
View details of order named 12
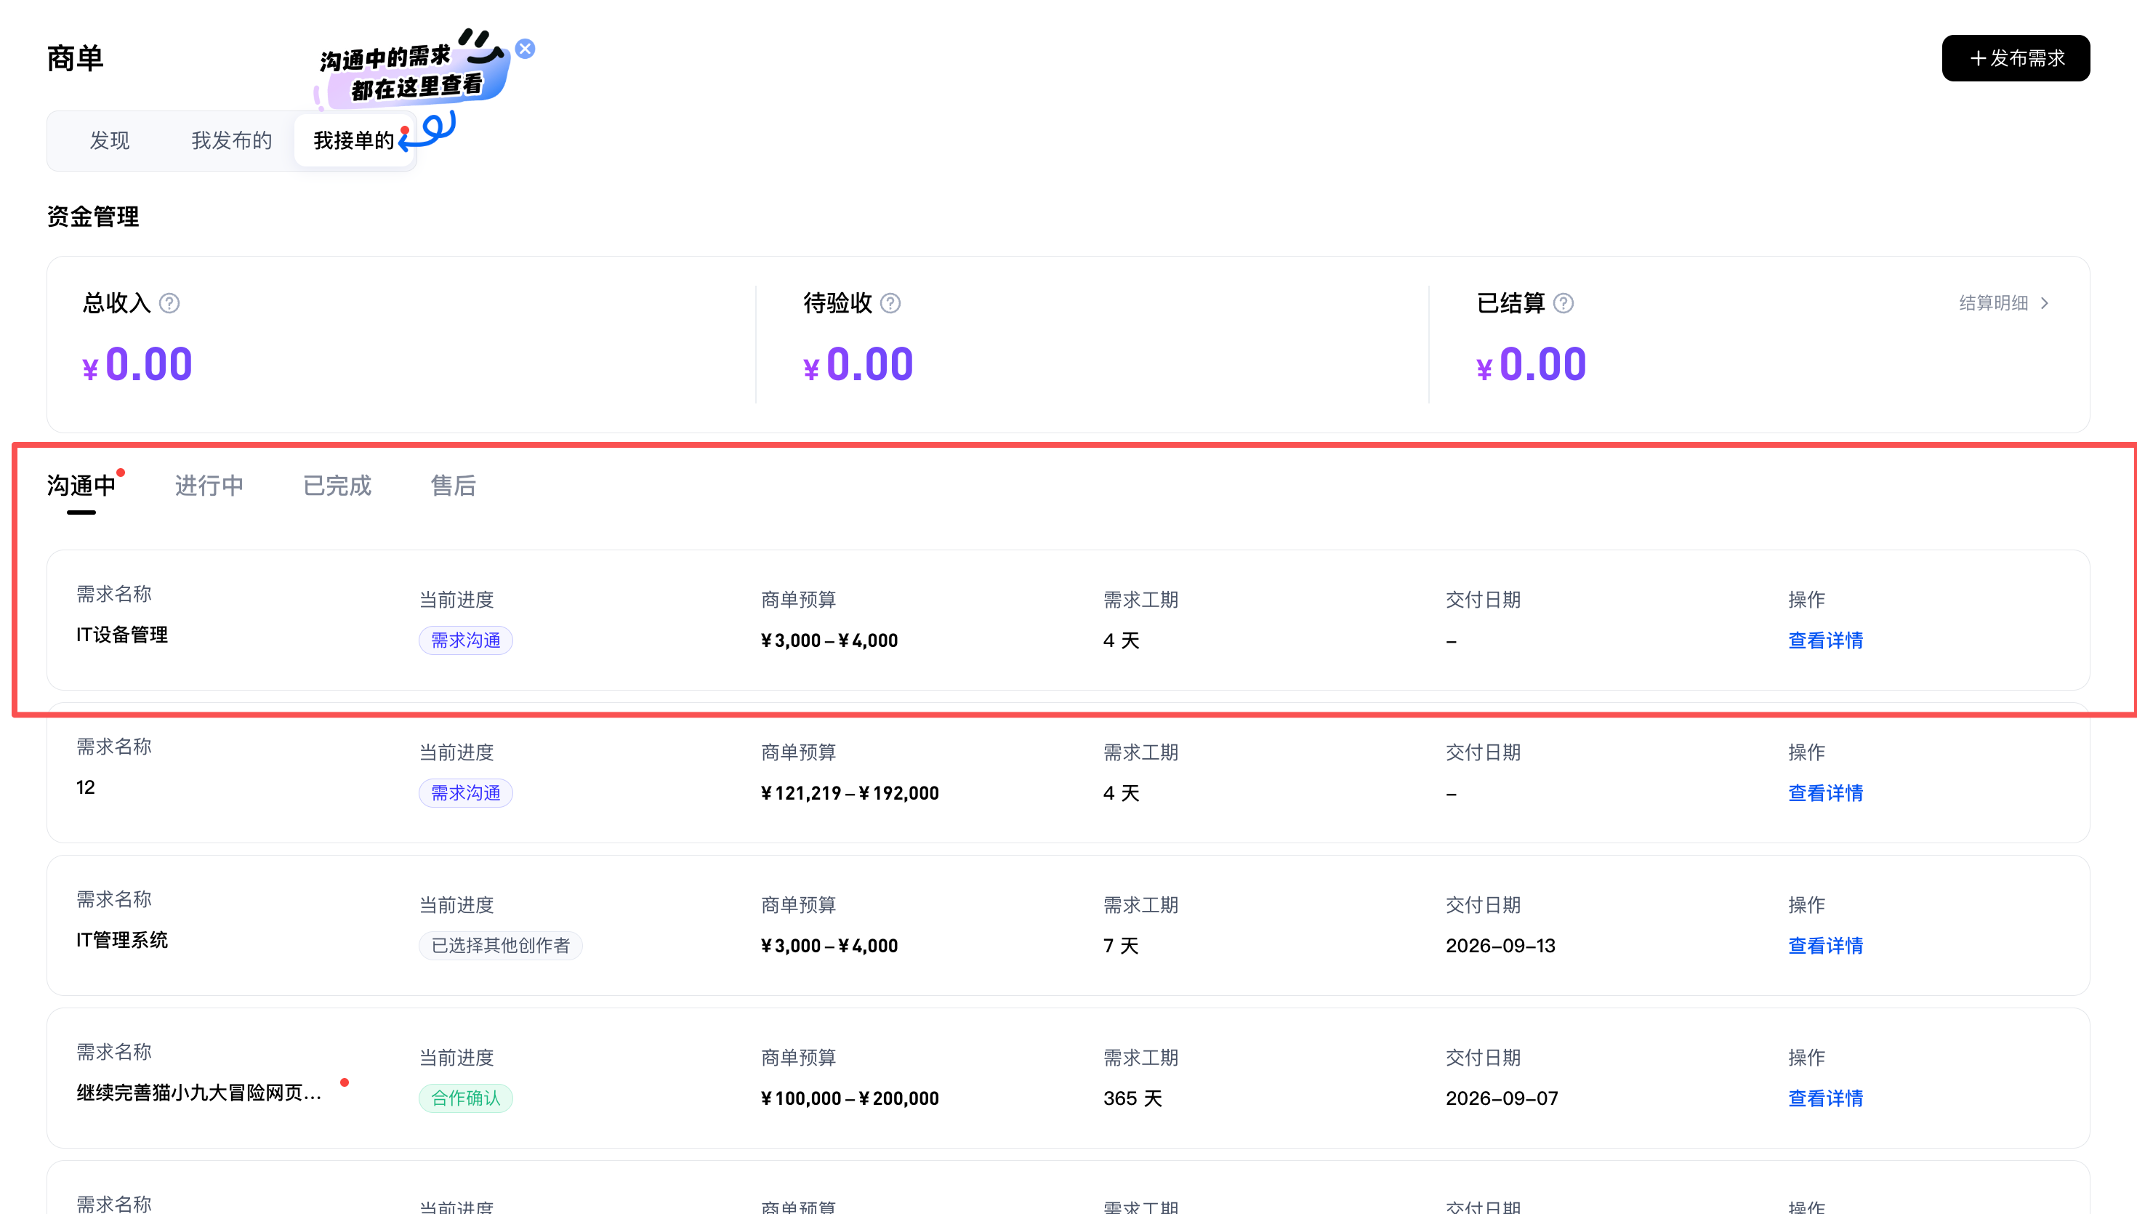(1825, 794)
